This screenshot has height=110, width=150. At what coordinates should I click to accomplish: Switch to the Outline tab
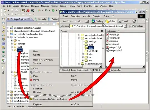tap(53, 19)
